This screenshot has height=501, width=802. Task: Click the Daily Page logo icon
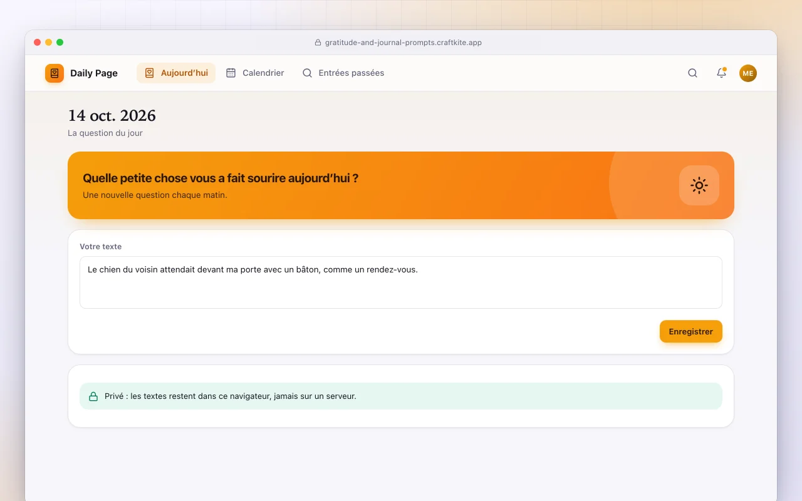(x=55, y=73)
